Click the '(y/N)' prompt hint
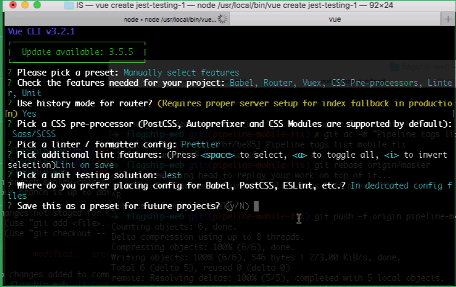Image resolution: width=456 pixels, height=287 pixels. (237, 206)
